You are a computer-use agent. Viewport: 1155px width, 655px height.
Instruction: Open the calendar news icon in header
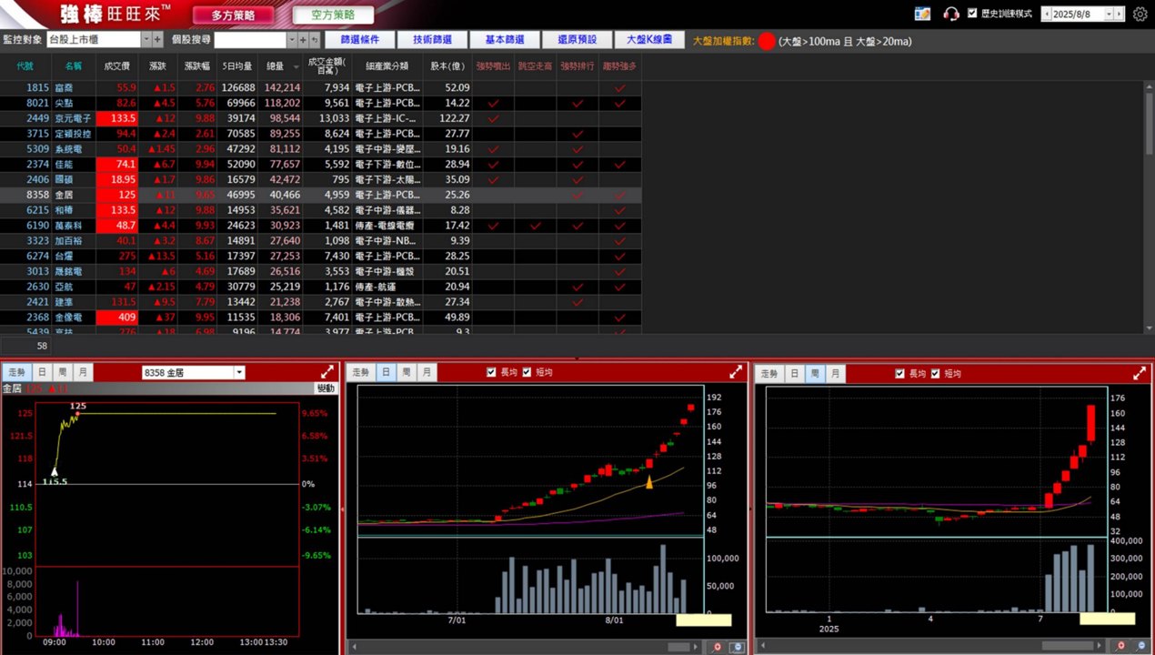click(x=923, y=14)
